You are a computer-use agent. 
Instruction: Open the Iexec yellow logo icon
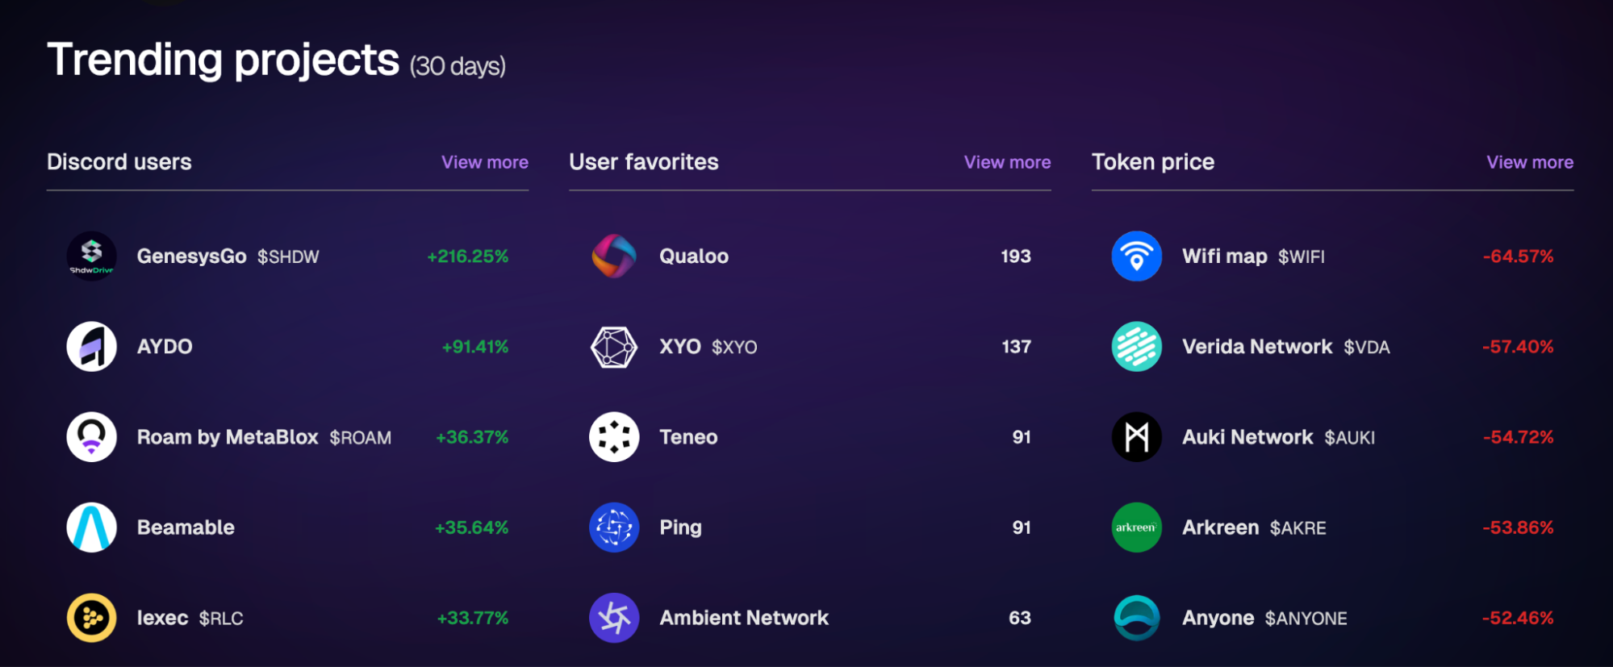click(91, 618)
